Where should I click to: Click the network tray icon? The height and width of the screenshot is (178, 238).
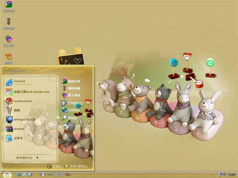tap(220, 175)
